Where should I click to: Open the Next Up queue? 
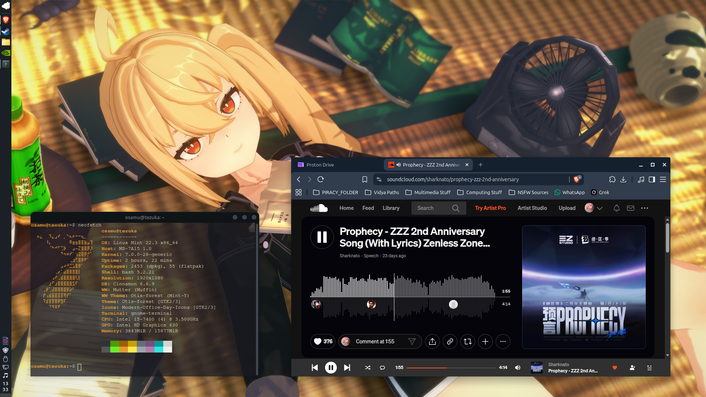(x=649, y=368)
